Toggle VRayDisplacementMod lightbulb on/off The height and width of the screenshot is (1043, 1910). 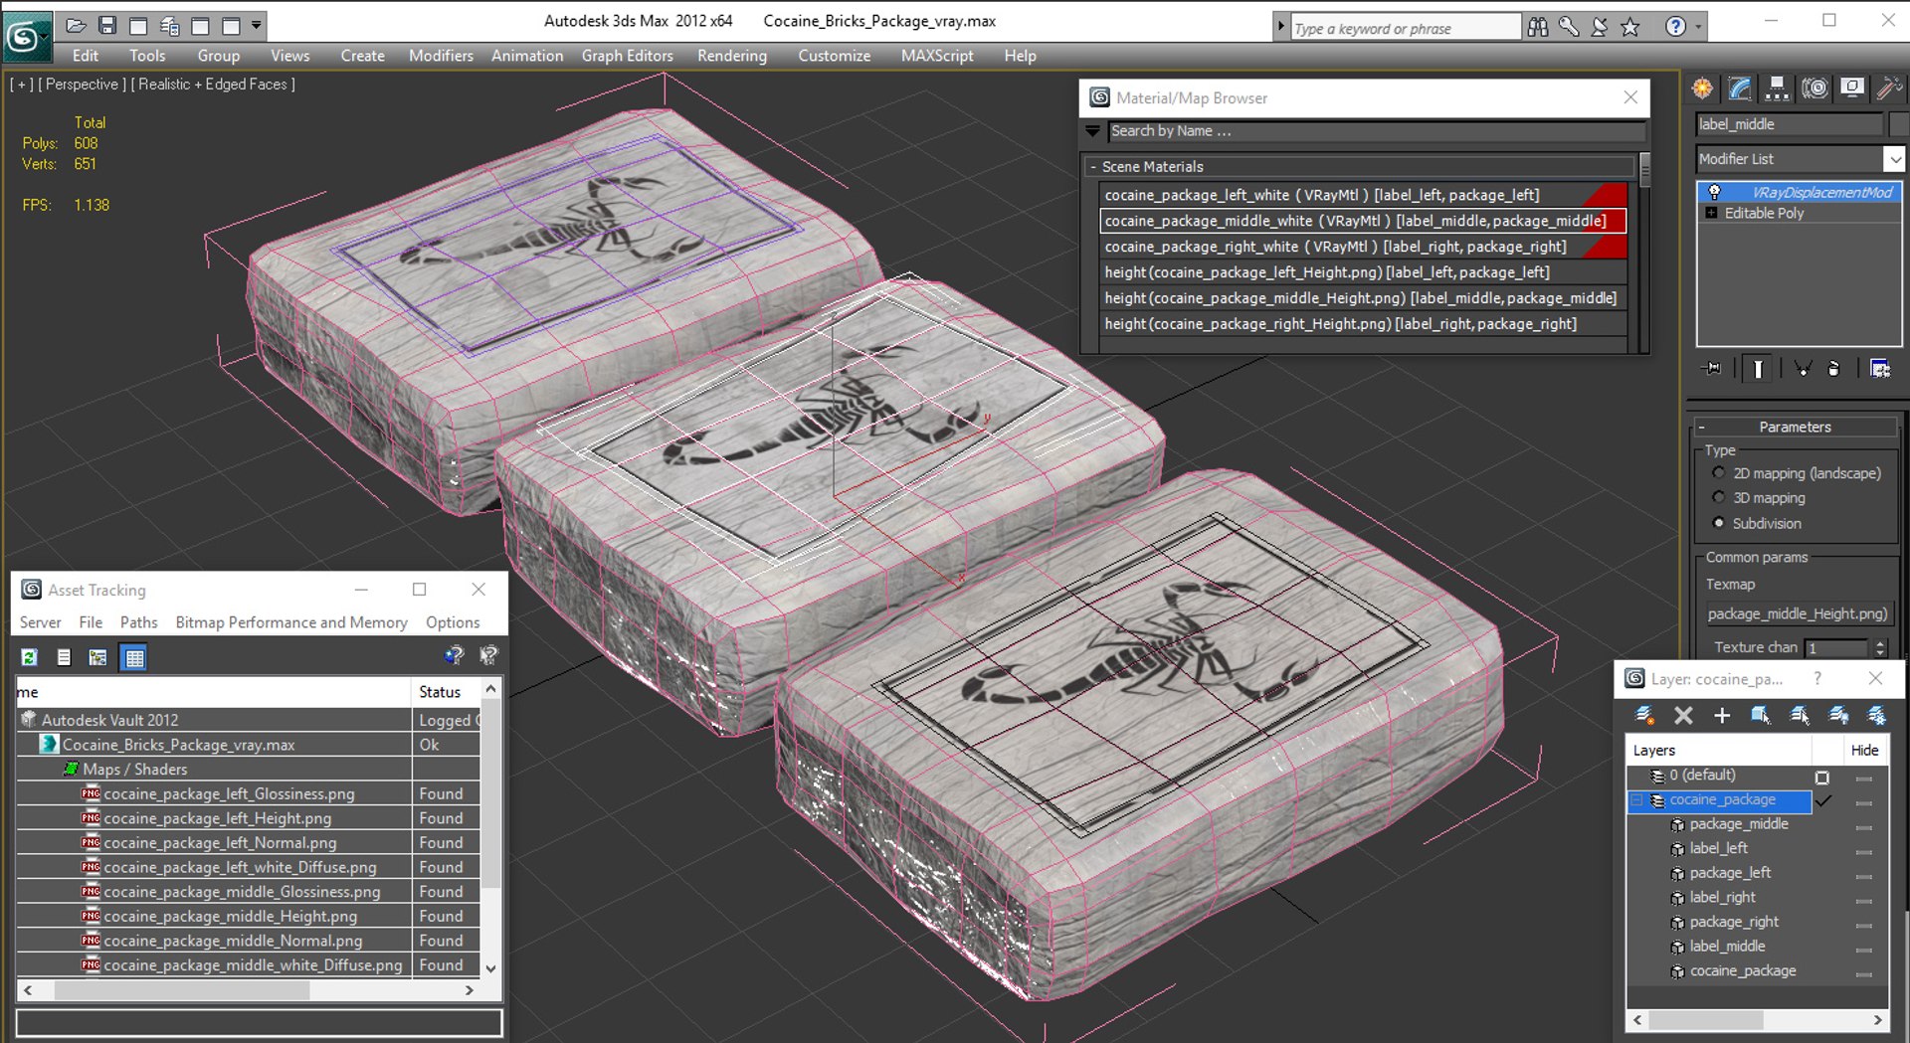click(x=1714, y=192)
